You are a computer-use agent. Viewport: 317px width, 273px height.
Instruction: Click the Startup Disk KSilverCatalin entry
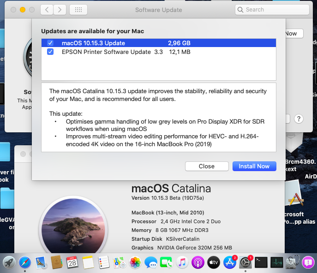click(x=165, y=239)
